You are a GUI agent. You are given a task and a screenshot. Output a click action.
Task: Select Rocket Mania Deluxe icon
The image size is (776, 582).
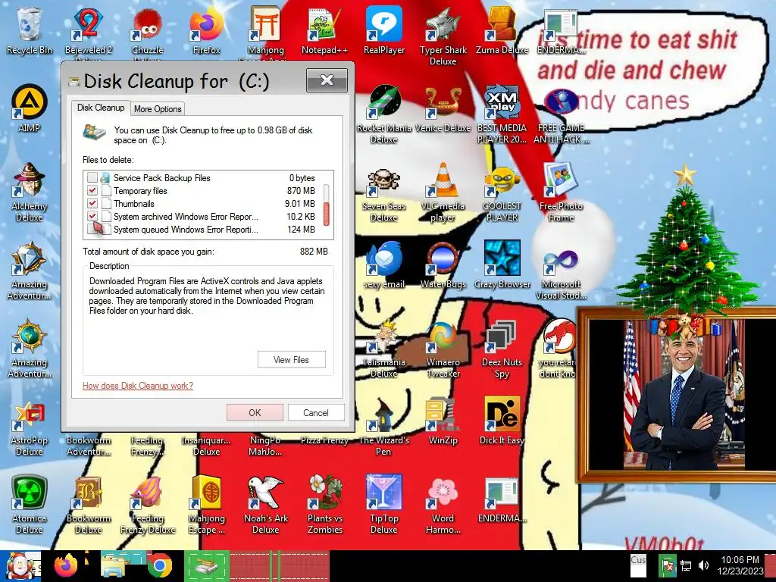pos(384,114)
